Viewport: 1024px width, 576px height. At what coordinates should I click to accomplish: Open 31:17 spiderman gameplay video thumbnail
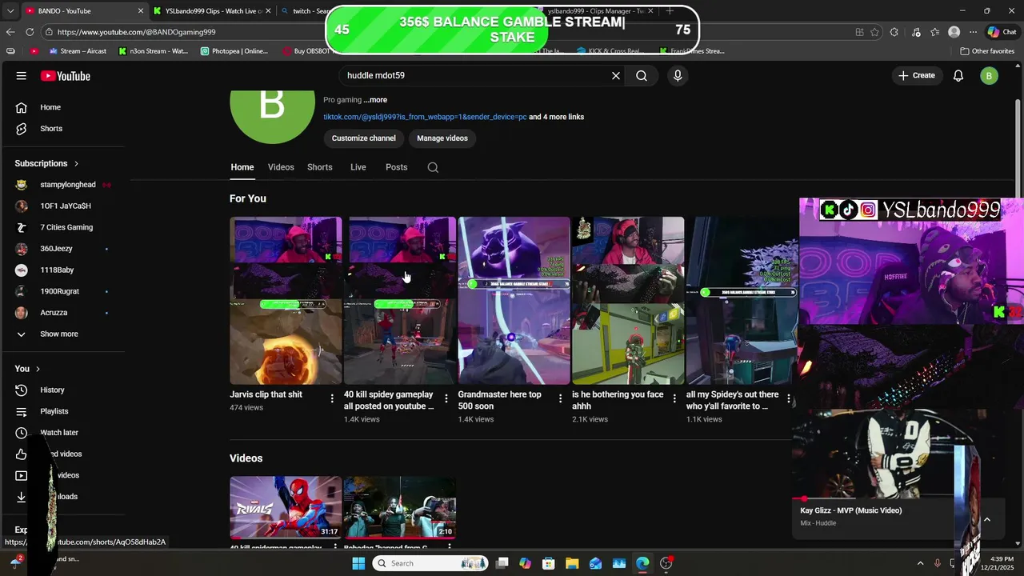[x=286, y=507]
